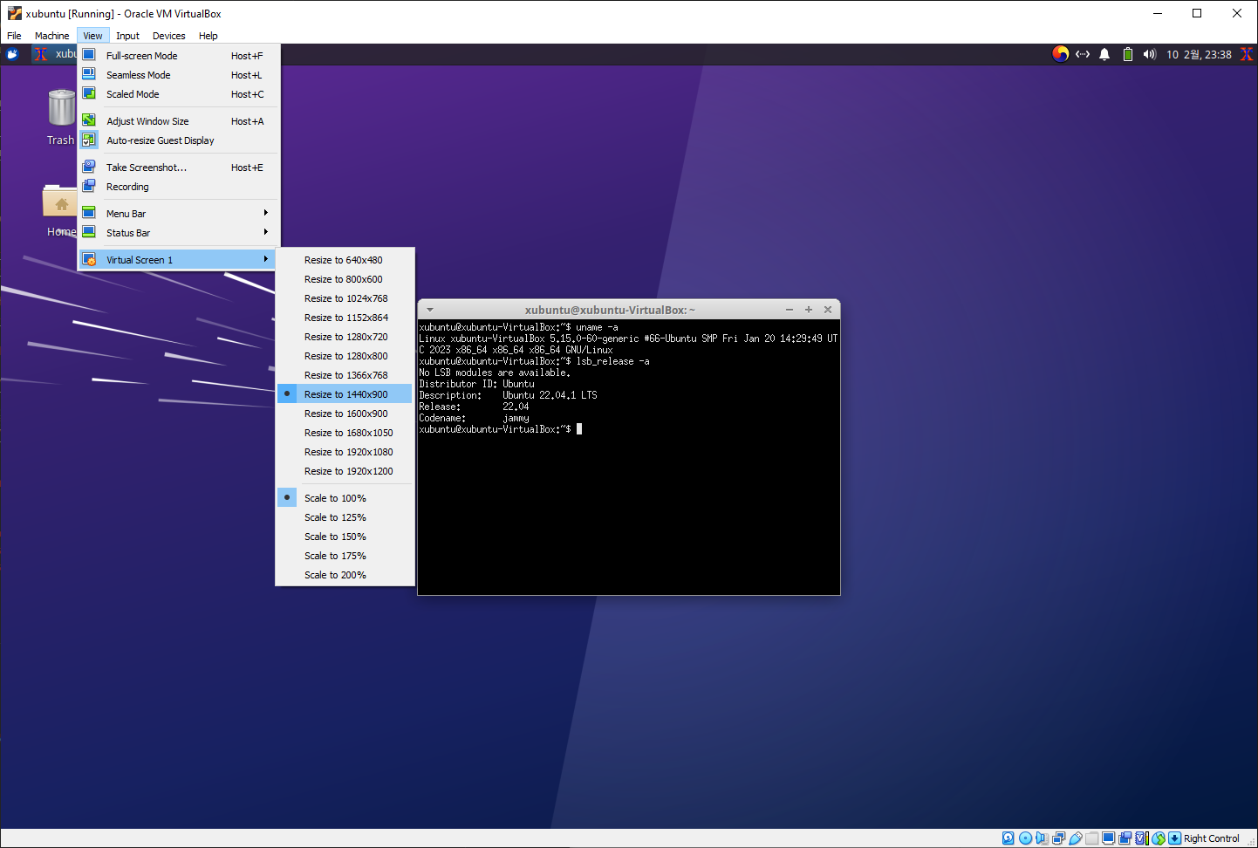Click the hard disk activity indicator in status bar
Image resolution: width=1258 pixels, height=848 pixels.
[x=1008, y=838]
